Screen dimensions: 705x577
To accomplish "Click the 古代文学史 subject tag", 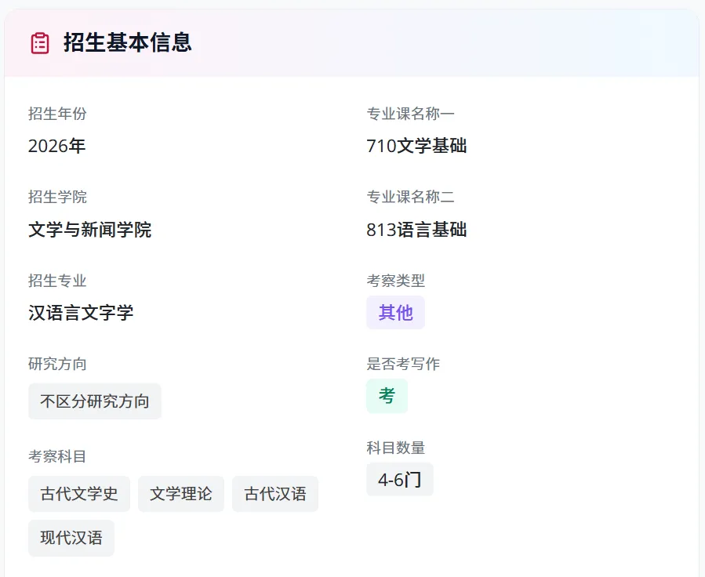I will [79, 494].
